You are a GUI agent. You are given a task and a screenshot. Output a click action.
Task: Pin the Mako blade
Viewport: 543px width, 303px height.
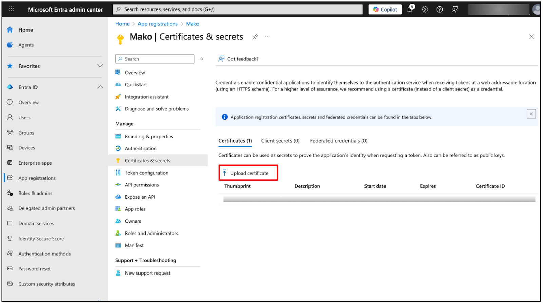point(255,37)
